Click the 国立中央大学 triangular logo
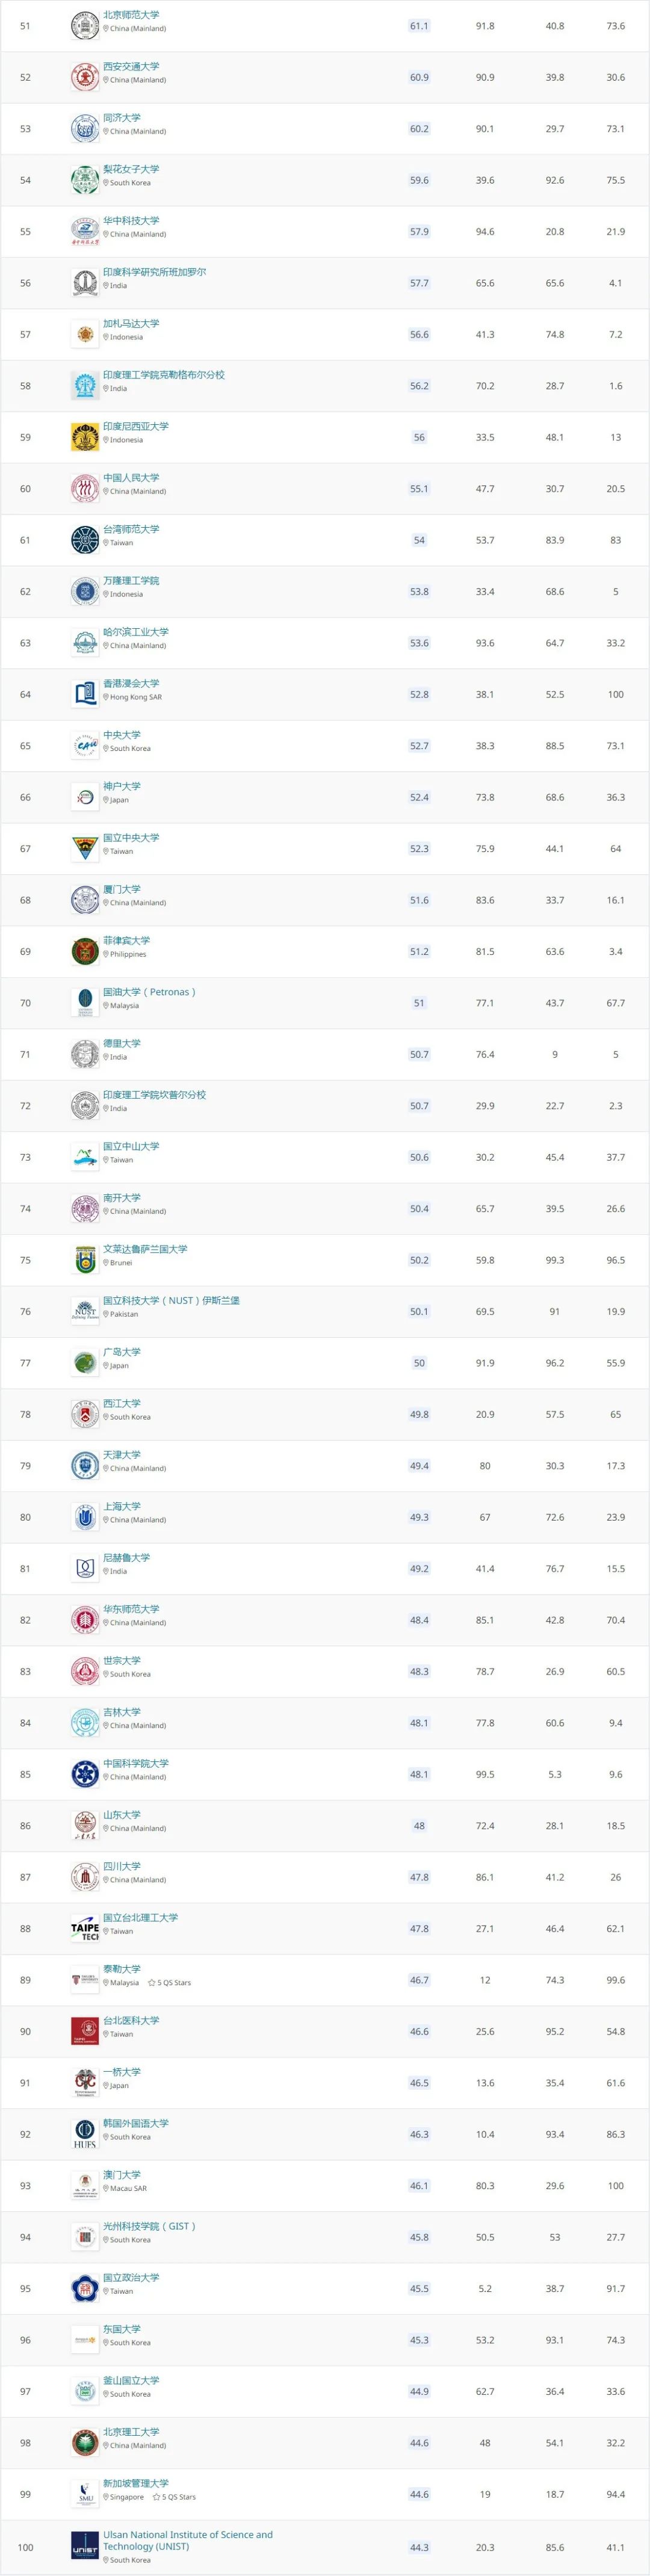This screenshot has width=650, height=2576. tap(85, 849)
